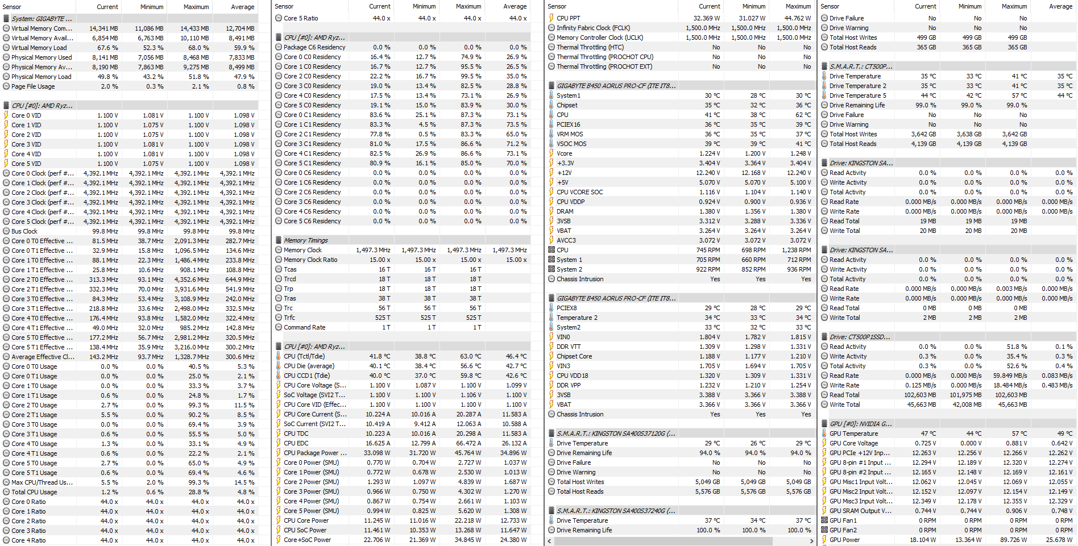
Task: Click the thermometer icon next to CPU Die (average)
Action: pyautogui.click(x=279, y=366)
